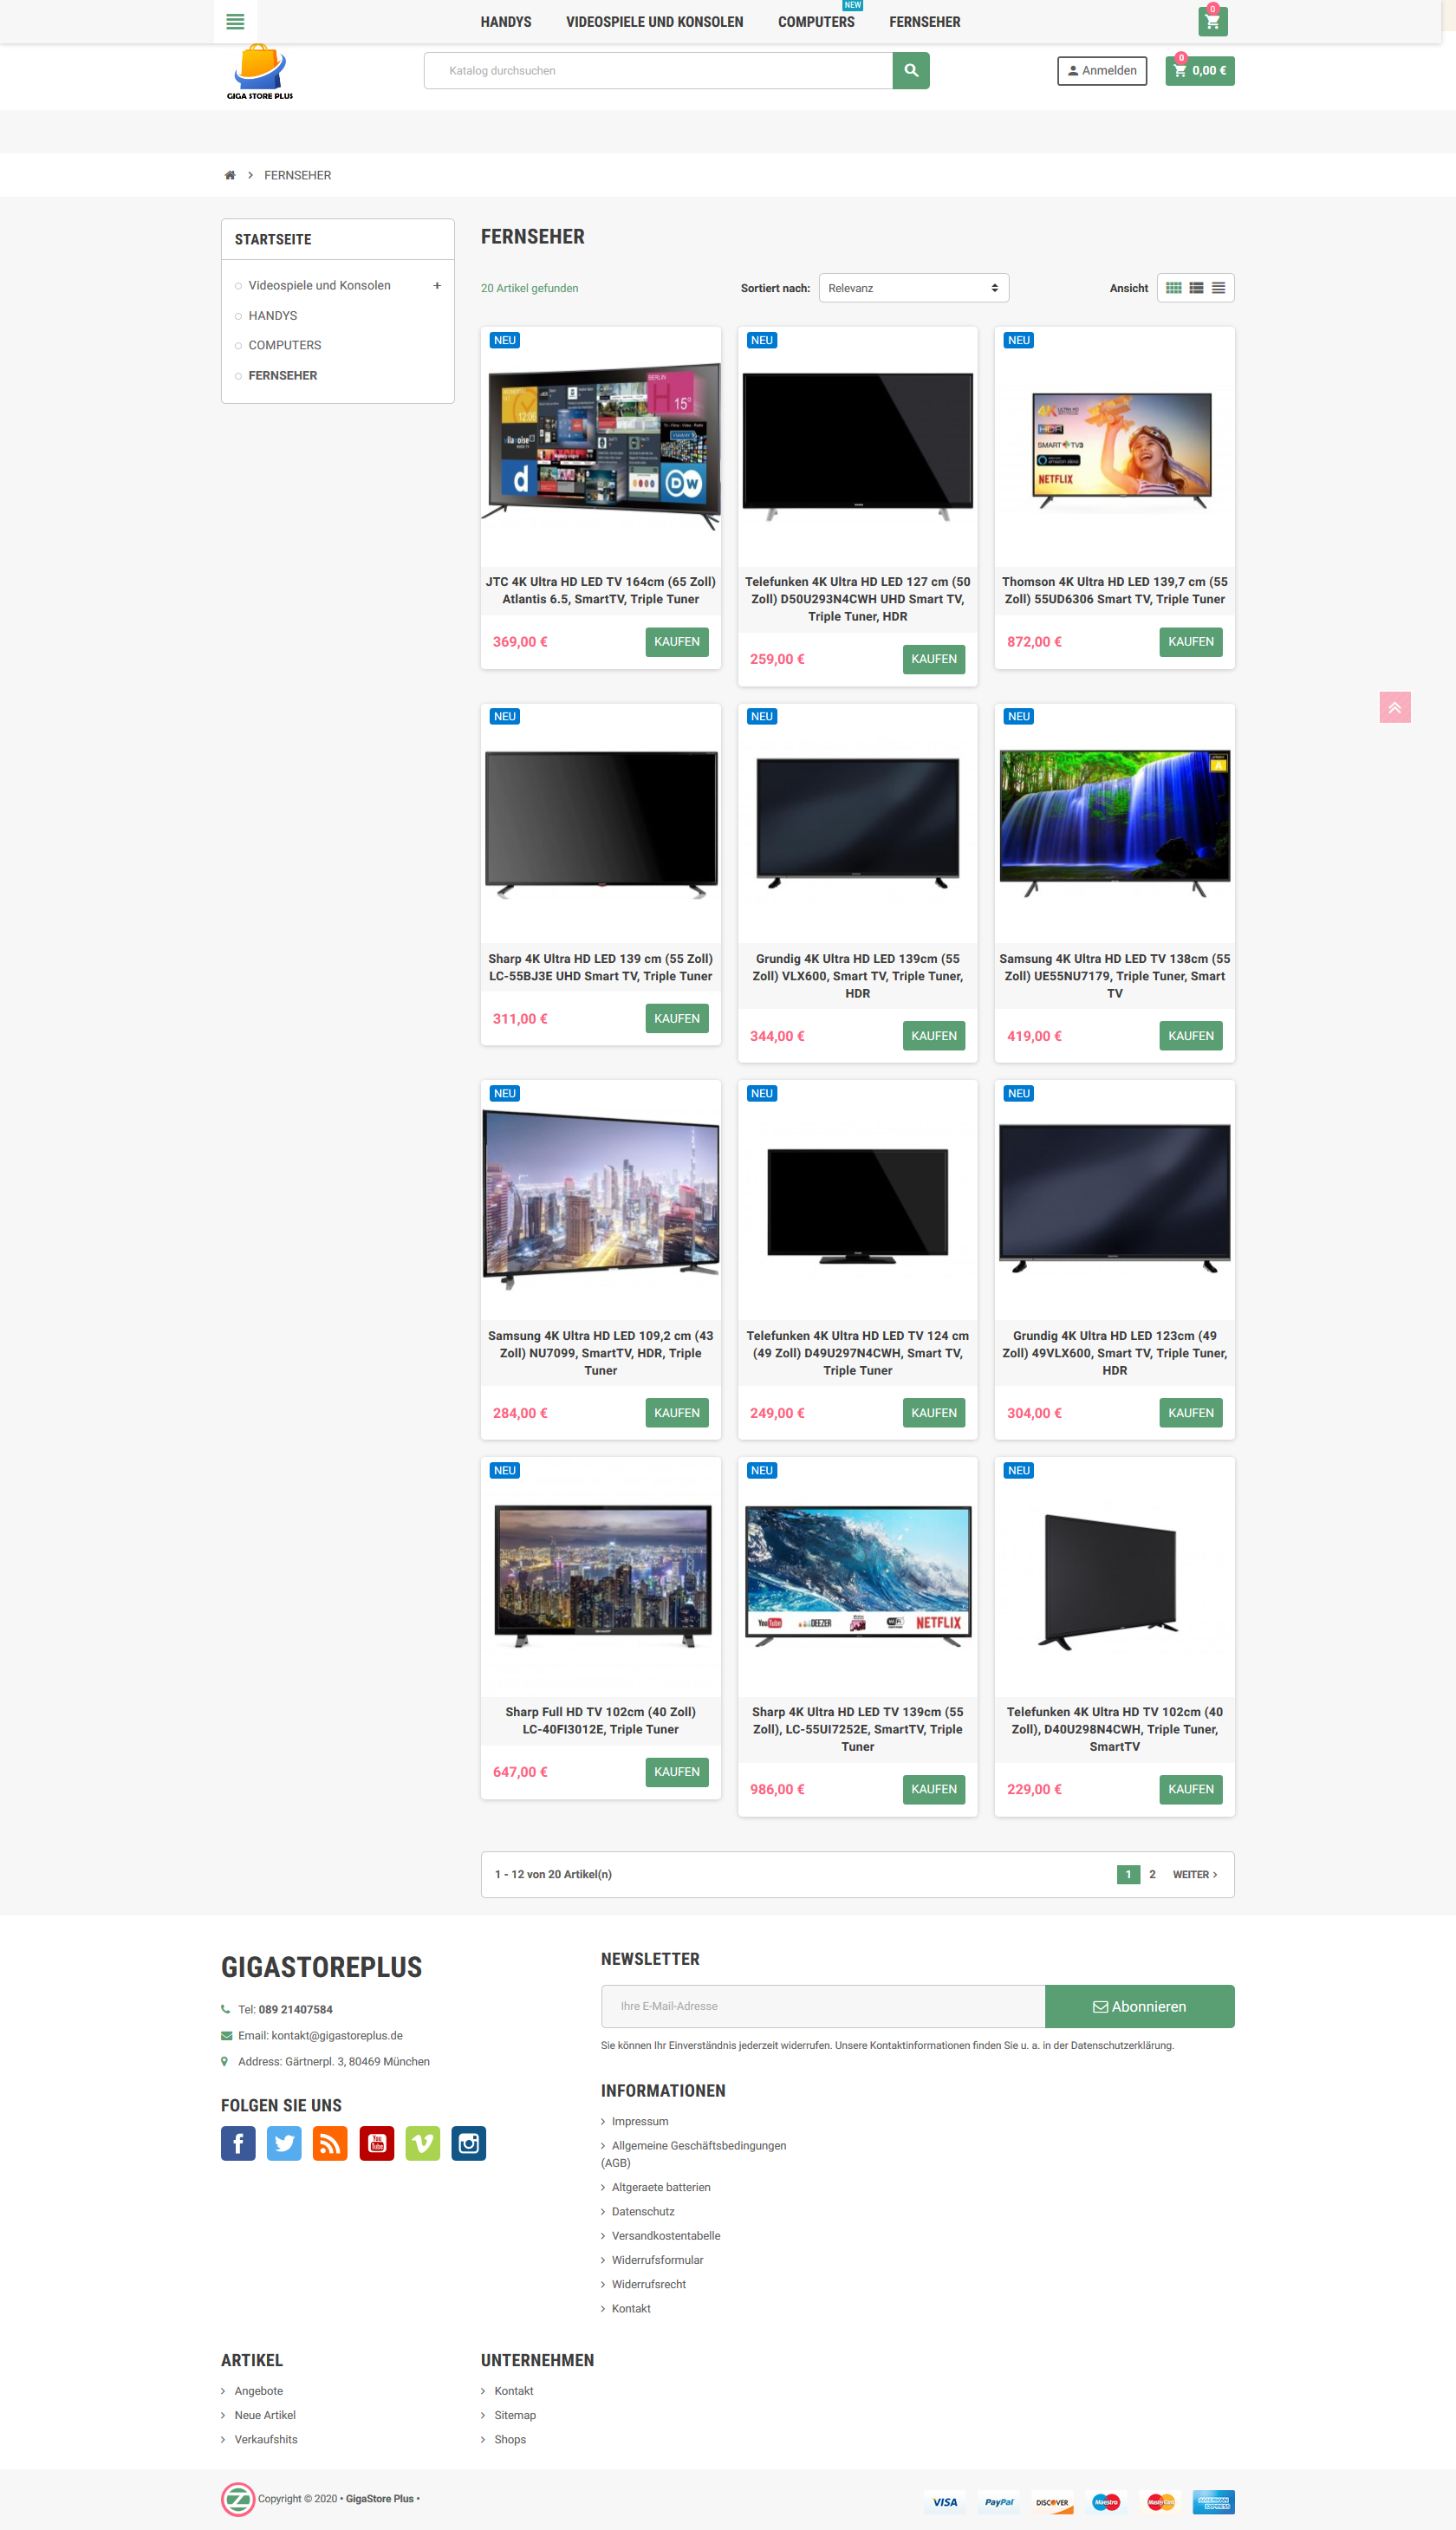Open the Shops footer link
1456x2530 pixels.
[x=510, y=2438]
